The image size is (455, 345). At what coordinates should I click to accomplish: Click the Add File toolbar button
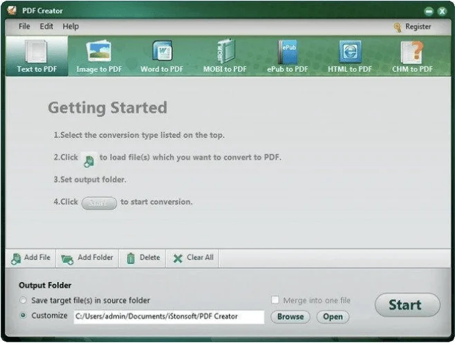pos(30,258)
